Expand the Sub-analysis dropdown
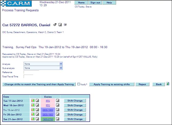The image size is (172, 125). pyautogui.click(x=61, y=68)
